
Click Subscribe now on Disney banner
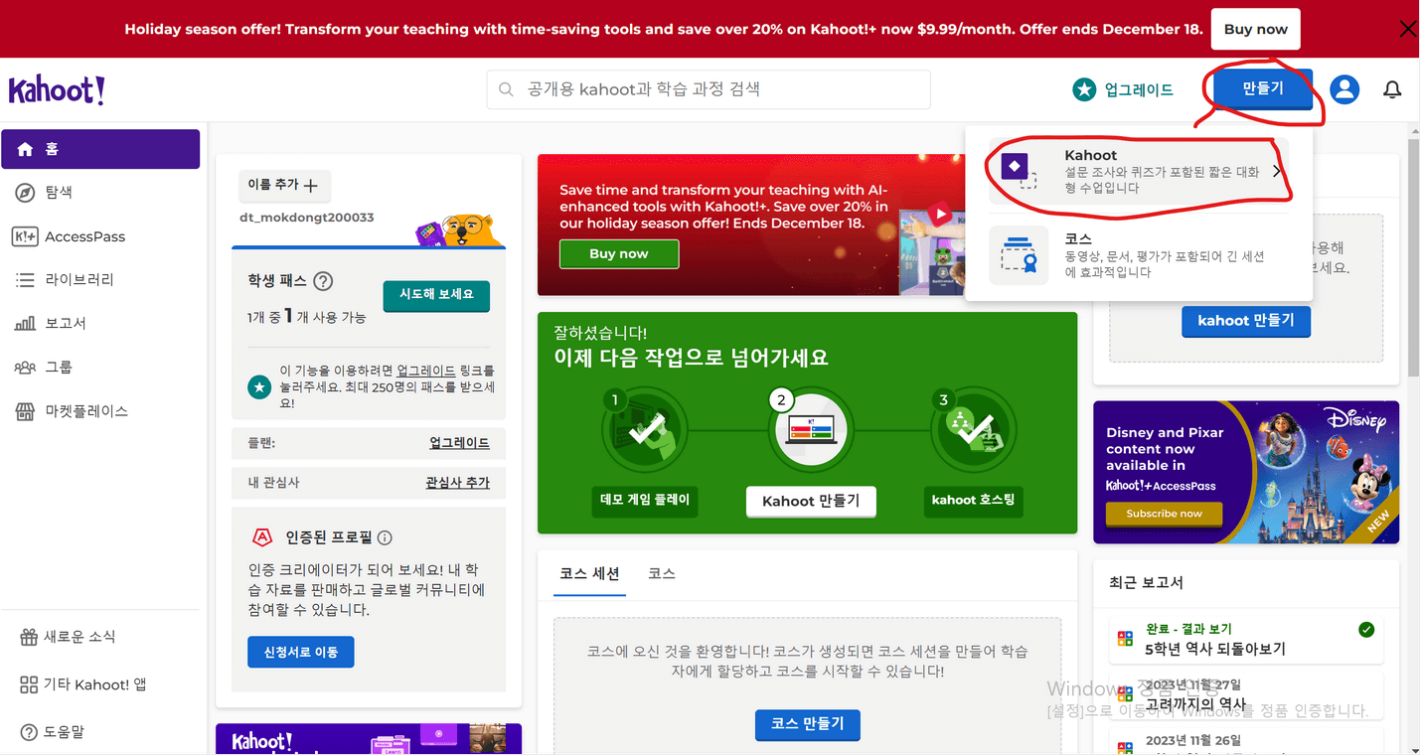click(1164, 514)
